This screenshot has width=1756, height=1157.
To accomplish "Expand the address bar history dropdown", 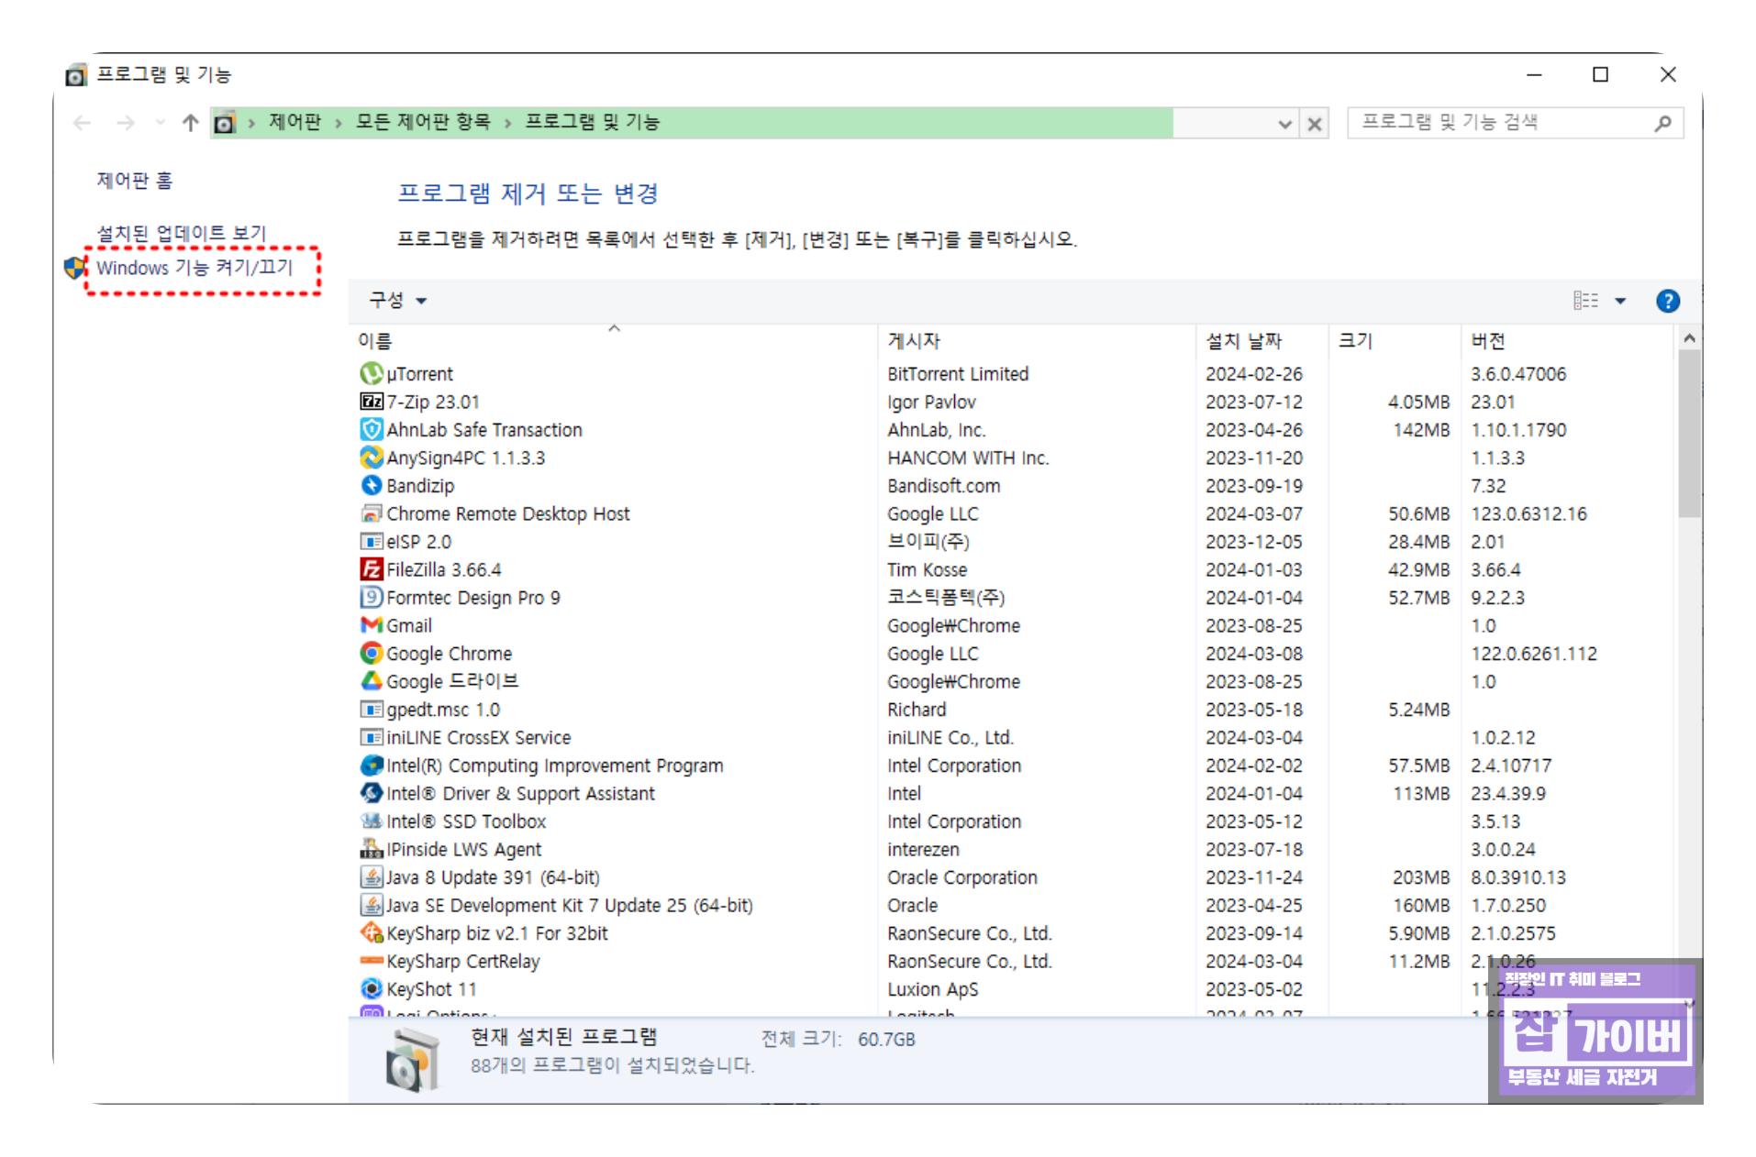I will coord(1284,124).
